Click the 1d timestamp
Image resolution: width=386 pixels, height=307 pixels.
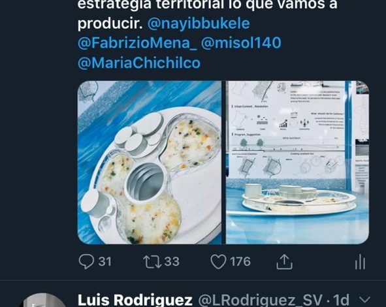[341, 300]
